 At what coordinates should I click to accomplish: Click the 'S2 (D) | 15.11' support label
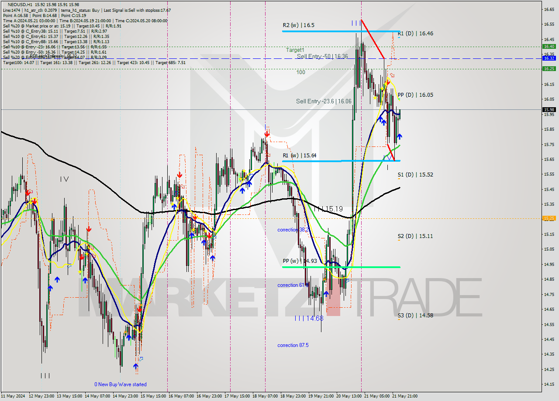tap(415, 236)
